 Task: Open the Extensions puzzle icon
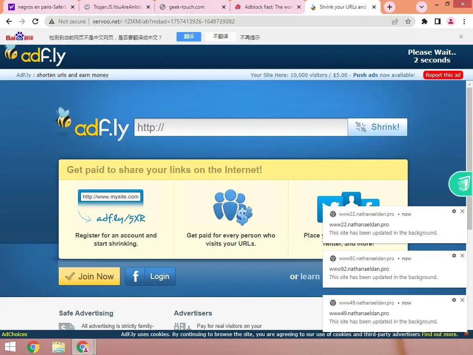(x=425, y=21)
